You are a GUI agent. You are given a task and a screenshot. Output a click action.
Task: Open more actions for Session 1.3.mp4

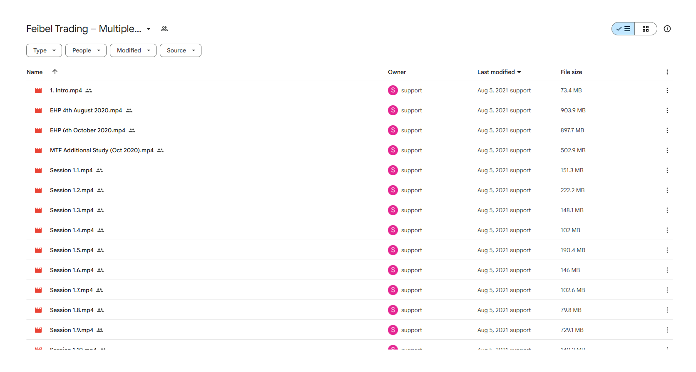click(667, 210)
